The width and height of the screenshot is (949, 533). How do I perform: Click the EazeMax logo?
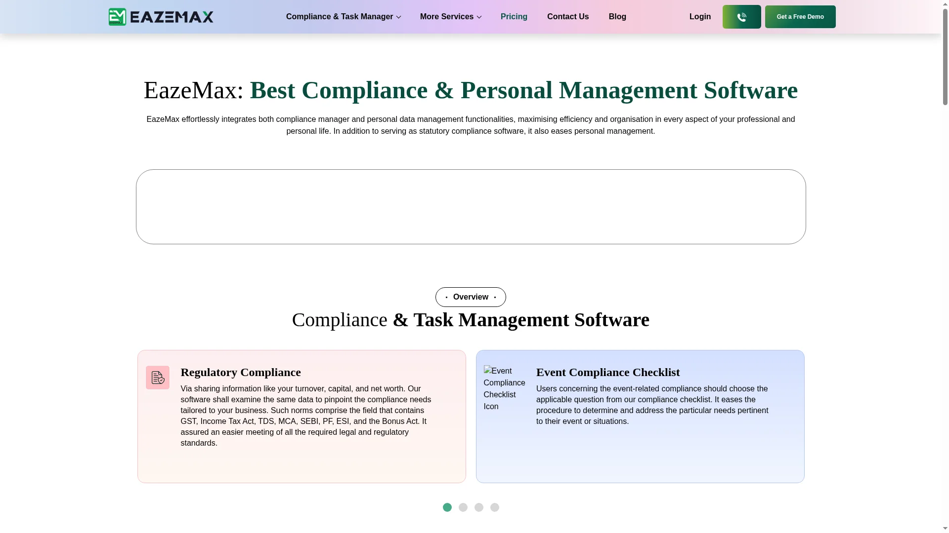[x=161, y=17]
